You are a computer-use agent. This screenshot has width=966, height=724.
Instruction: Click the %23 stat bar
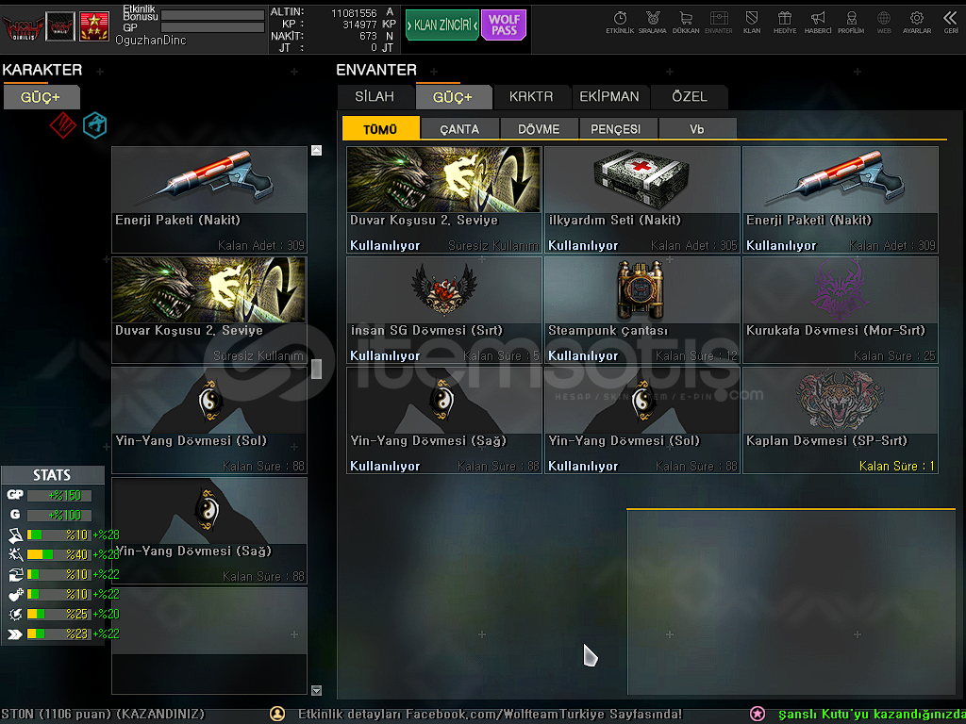click(x=58, y=633)
